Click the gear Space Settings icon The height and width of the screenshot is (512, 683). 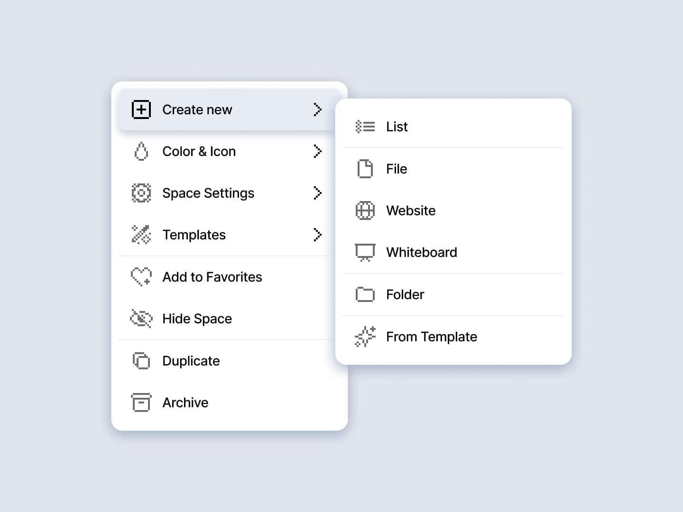[141, 193]
